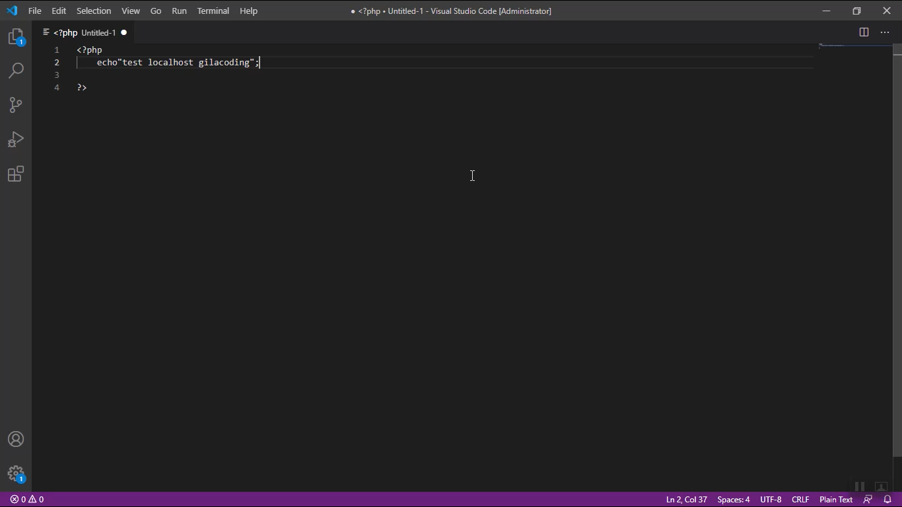Open notifications bell in status bar
This screenshot has height=507, width=902.
pyautogui.click(x=887, y=500)
